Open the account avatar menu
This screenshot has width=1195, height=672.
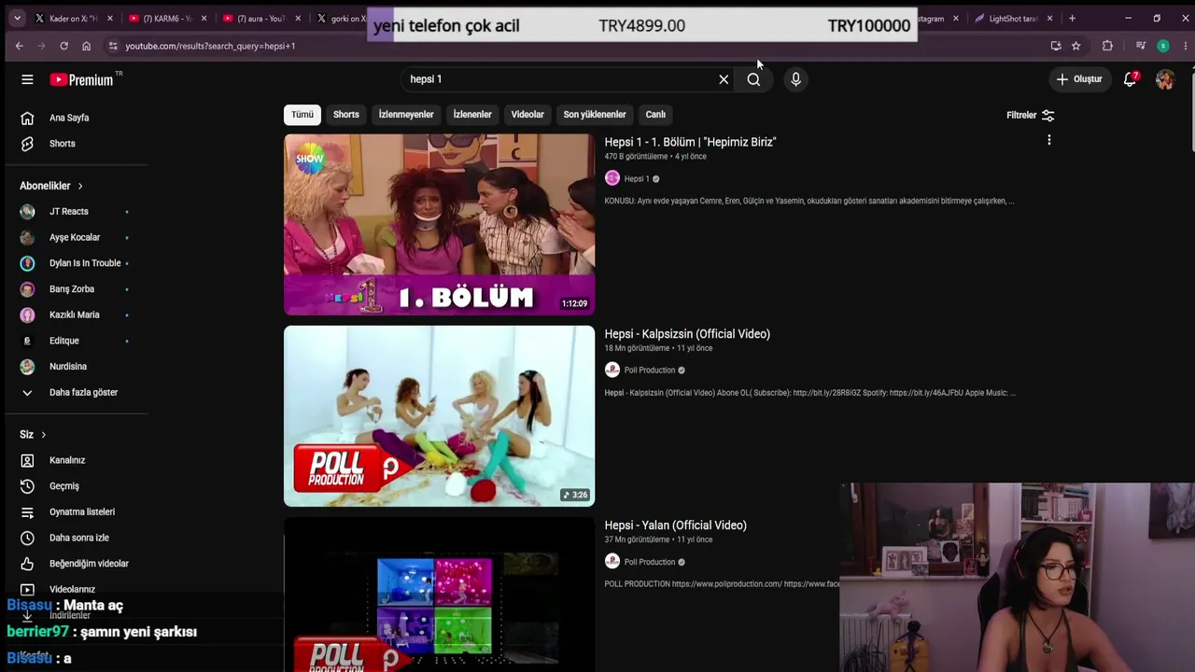[x=1164, y=79]
